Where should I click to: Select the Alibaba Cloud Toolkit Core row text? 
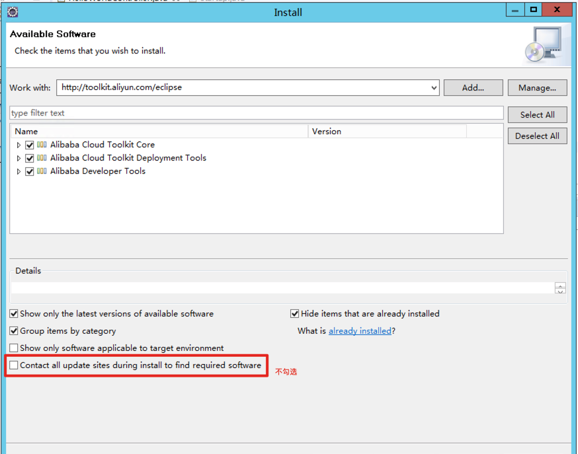pos(103,145)
